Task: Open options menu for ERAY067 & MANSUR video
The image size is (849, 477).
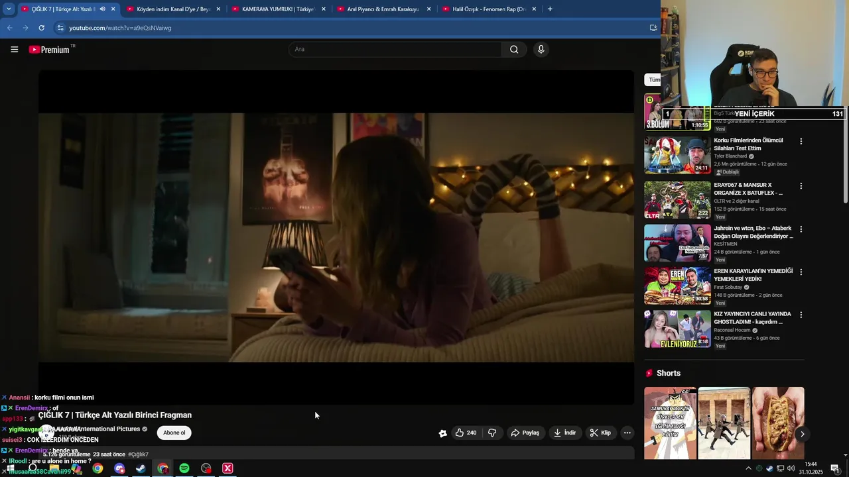Action: [x=801, y=185]
